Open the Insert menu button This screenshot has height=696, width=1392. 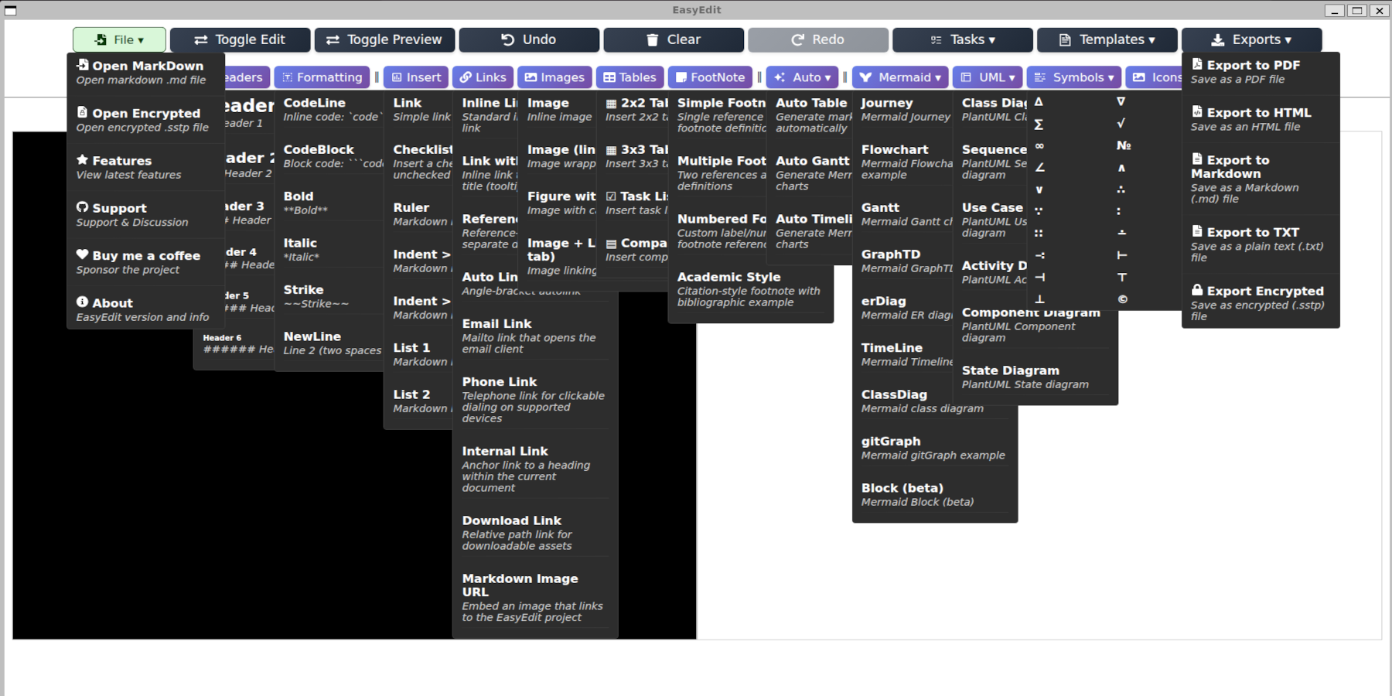[x=416, y=77]
